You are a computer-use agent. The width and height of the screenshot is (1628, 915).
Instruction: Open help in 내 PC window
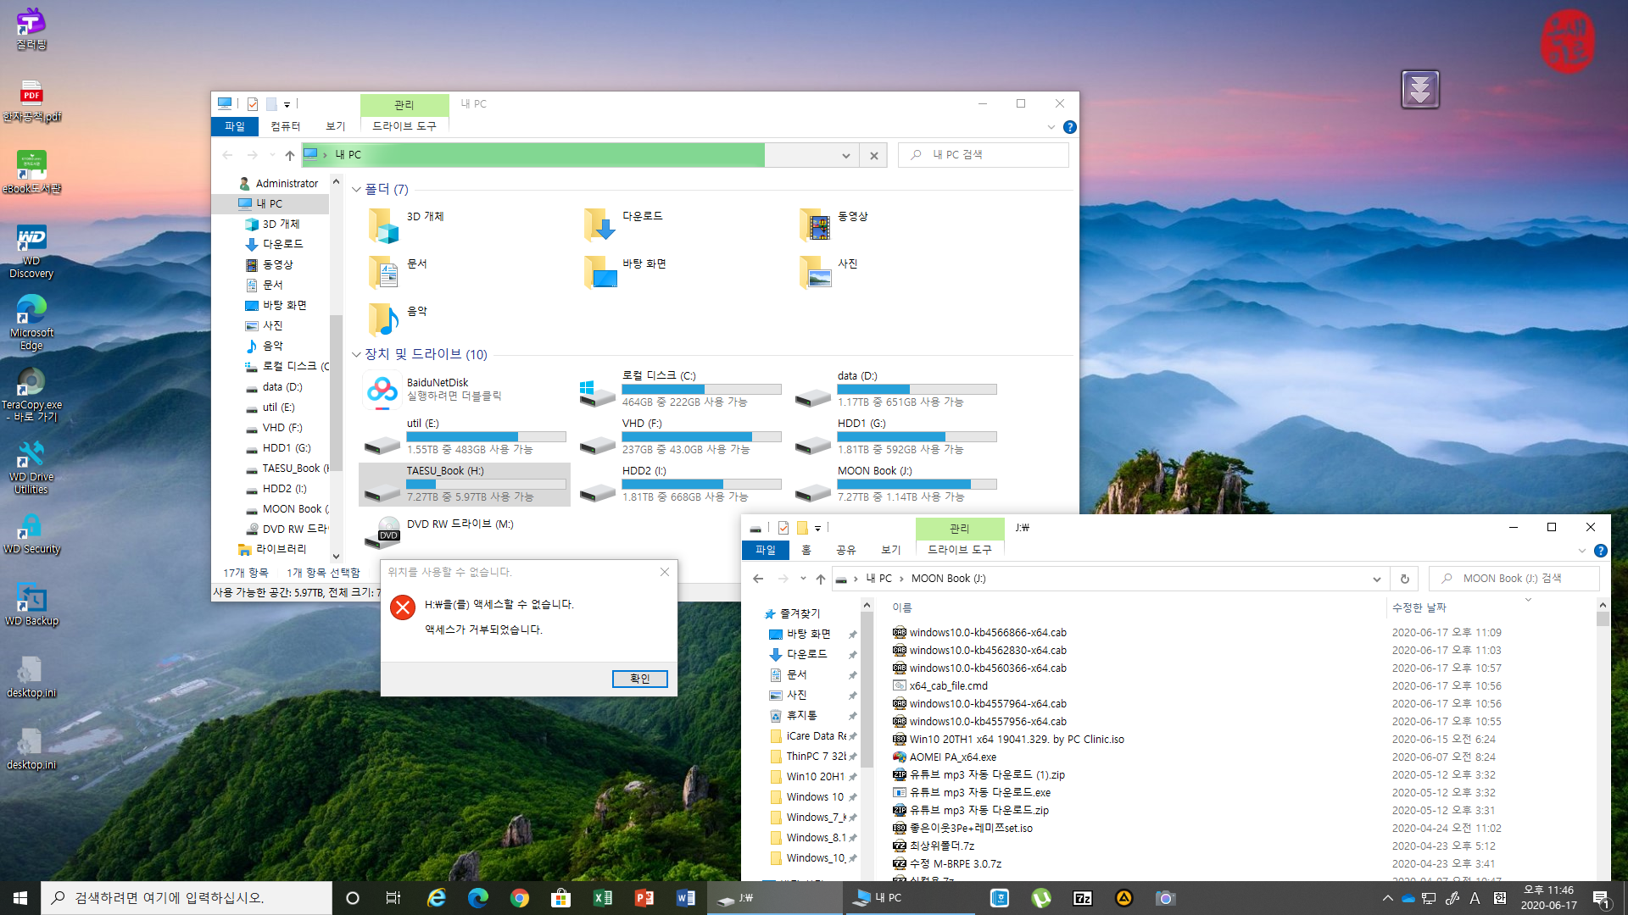(1070, 127)
